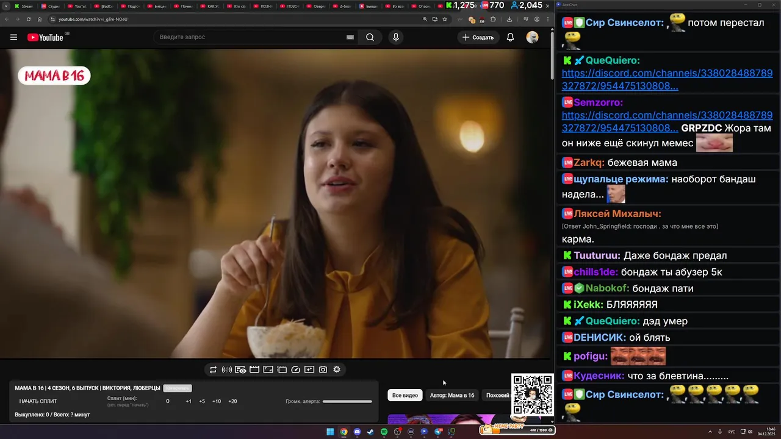Start voice search with microphone icon
Viewport: 781px width, 439px height.
pos(396,37)
